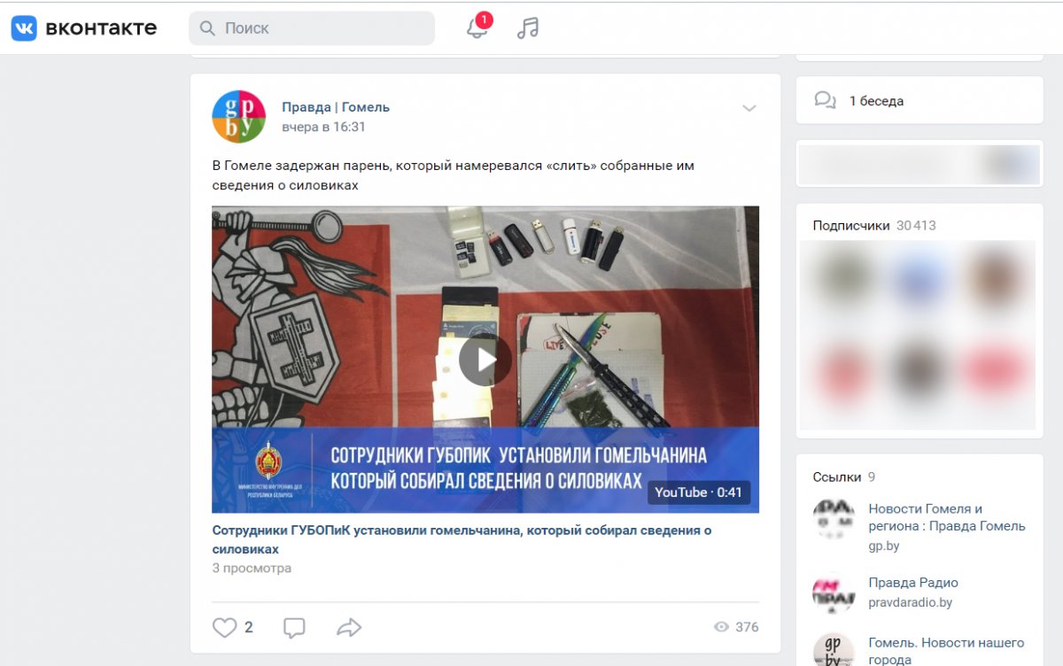Click the search field Поиск
Screen dimensions: 1063x666
click(x=312, y=28)
